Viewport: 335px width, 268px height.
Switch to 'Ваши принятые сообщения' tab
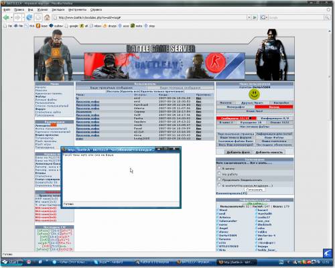pos(111,88)
